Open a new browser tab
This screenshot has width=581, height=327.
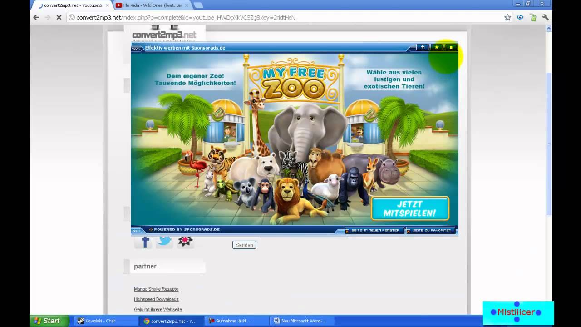coord(198,5)
